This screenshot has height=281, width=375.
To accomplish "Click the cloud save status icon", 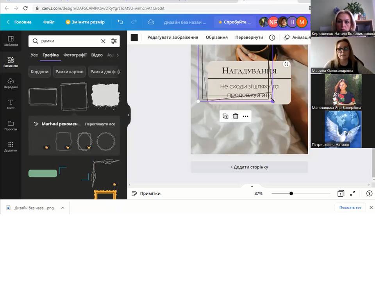I will [151, 22].
